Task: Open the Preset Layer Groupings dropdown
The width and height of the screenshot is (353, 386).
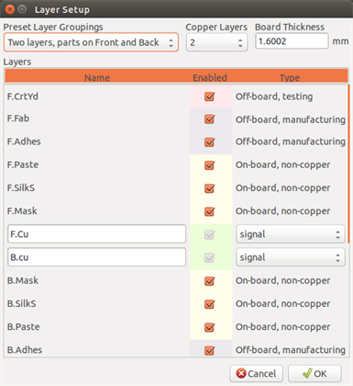Action: tap(91, 42)
